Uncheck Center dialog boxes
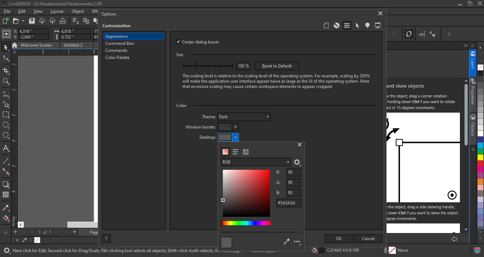The image size is (484, 257). (x=179, y=42)
